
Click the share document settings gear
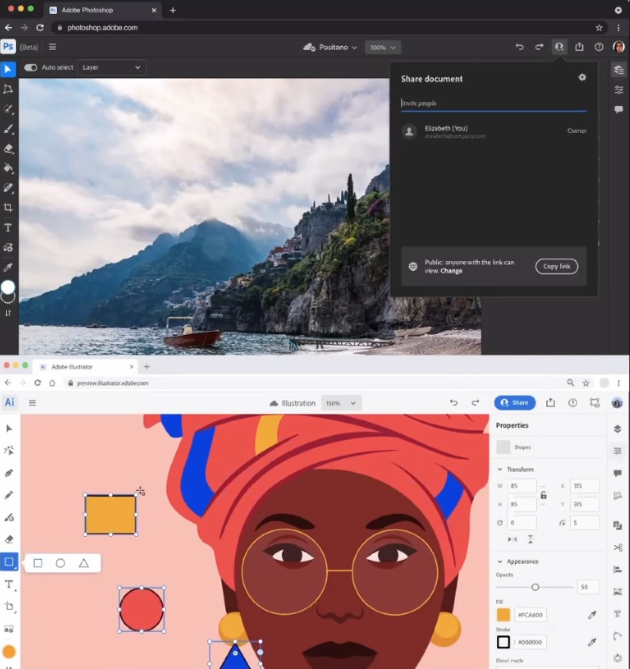582,78
